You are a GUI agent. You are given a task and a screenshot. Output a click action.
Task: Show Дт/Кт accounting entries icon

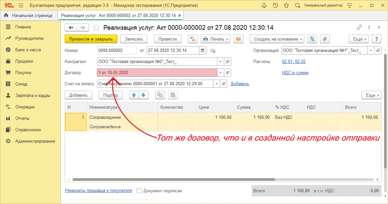tap(193, 39)
